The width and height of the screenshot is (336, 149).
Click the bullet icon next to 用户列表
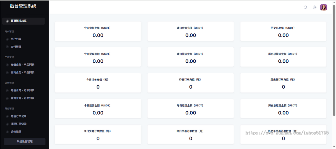(7, 39)
